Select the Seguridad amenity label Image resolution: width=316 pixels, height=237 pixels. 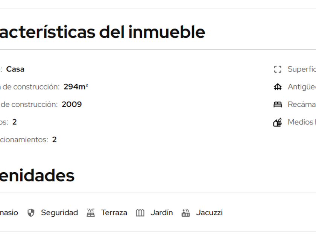(59, 213)
